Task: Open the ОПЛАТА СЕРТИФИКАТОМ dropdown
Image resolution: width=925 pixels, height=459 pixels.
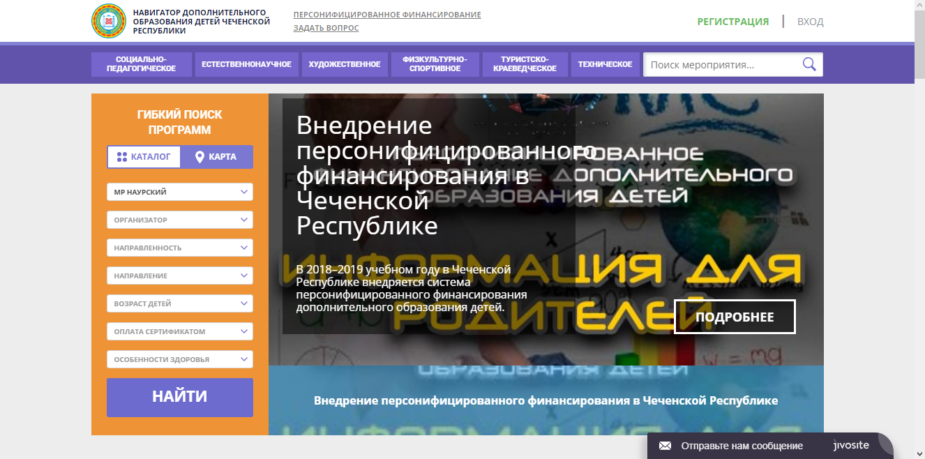Action: click(x=179, y=331)
